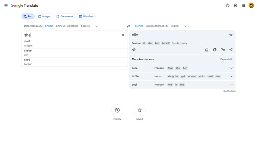257x145 pixels.
Task: Listen to the translation audio
Action: point(134,50)
